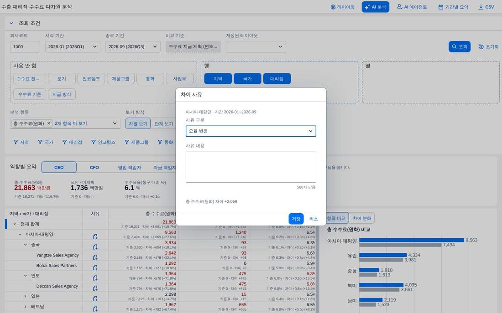Click 저장 in the 차이 사유 dialog
502x313 pixels.
pyautogui.click(x=296, y=219)
